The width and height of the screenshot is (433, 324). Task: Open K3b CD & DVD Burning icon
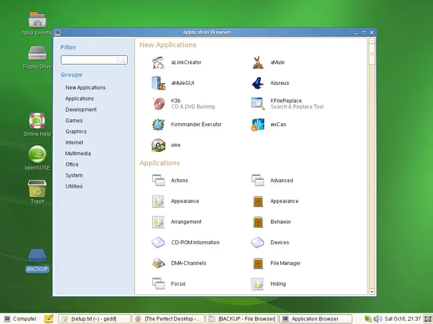pyautogui.click(x=158, y=104)
